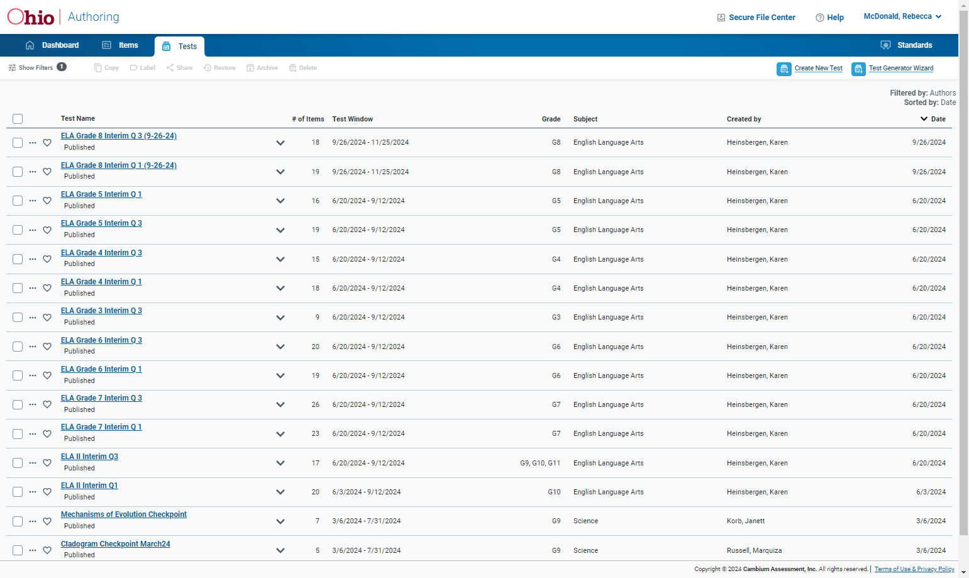969x578 pixels.
Task: Open three-dot menu for ELA Grade 6 Interim Q 3
Action: [33, 347]
